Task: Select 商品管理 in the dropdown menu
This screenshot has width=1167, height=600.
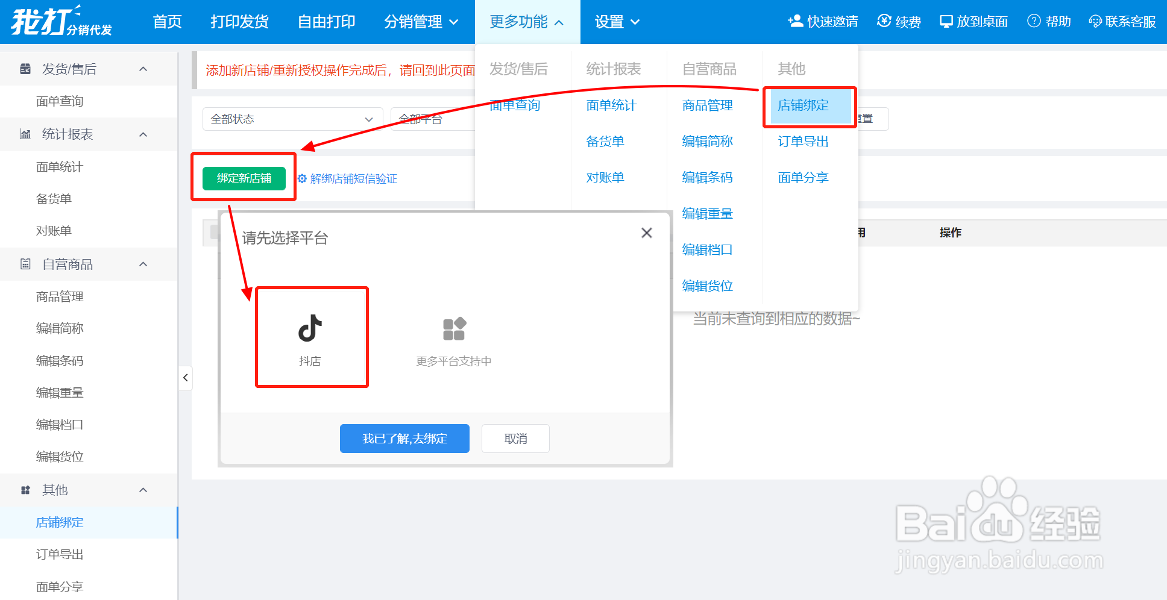Action: click(x=707, y=105)
